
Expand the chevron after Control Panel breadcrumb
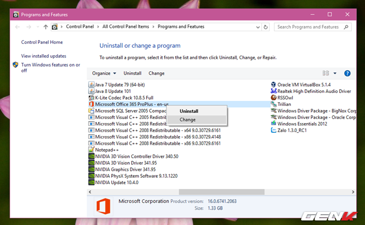pyautogui.click(x=98, y=27)
